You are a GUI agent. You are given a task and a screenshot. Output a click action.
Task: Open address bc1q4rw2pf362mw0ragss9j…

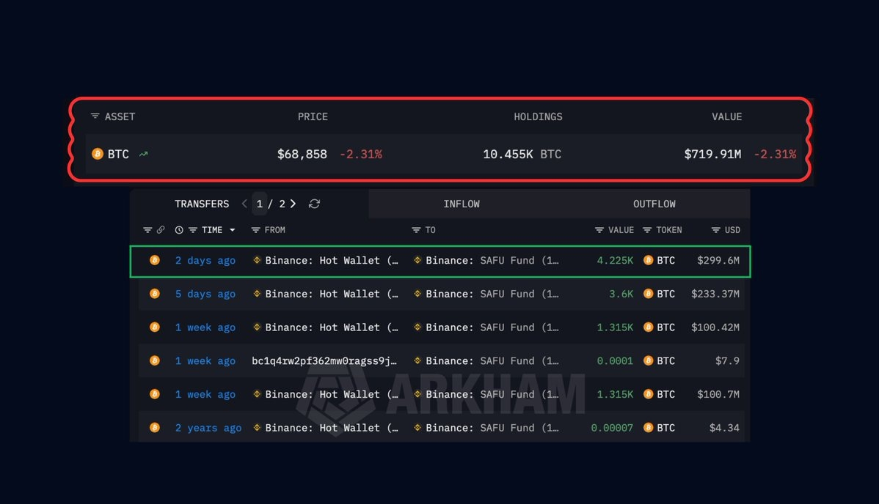coord(324,361)
